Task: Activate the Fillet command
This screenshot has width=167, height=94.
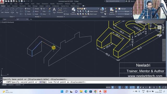Action: point(43,11)
